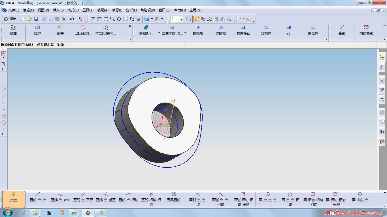Click the Delete X icon
Viewport: 387px width, 217px height.
tap(64, 19)
